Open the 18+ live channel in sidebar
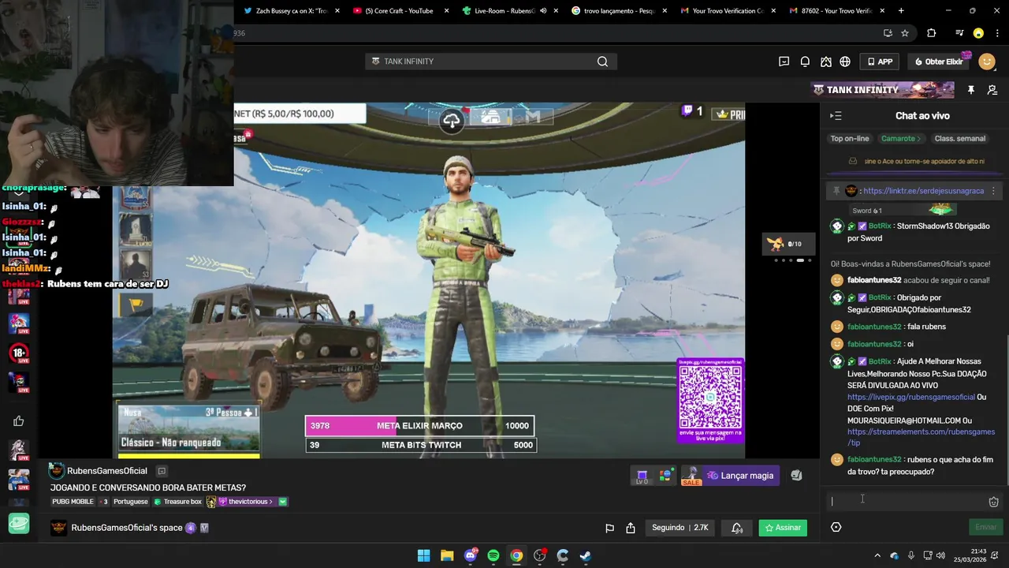 point(19,353)
